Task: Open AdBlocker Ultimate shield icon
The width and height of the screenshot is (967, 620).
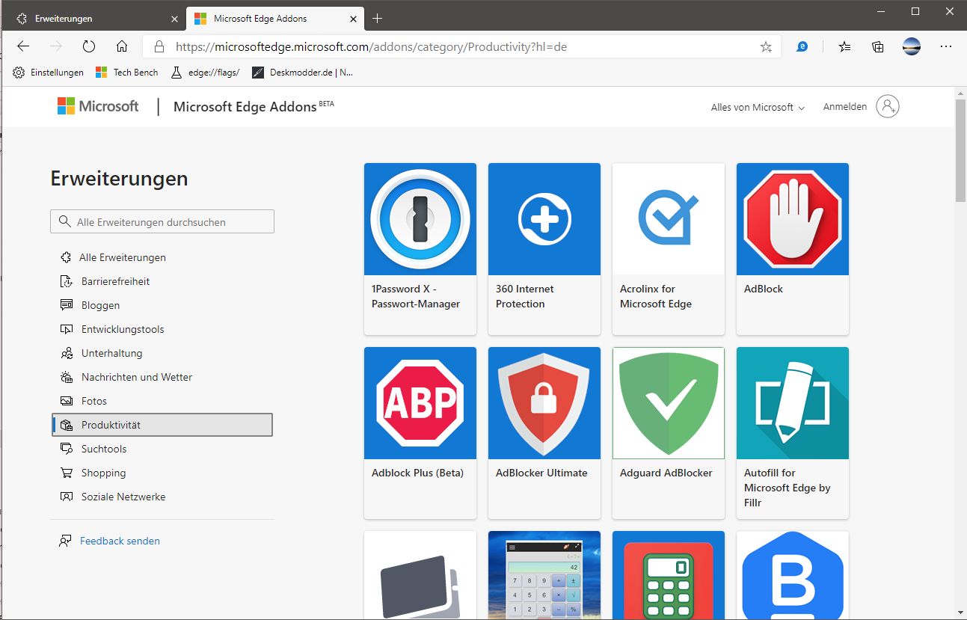Action: tap(544, 403)
